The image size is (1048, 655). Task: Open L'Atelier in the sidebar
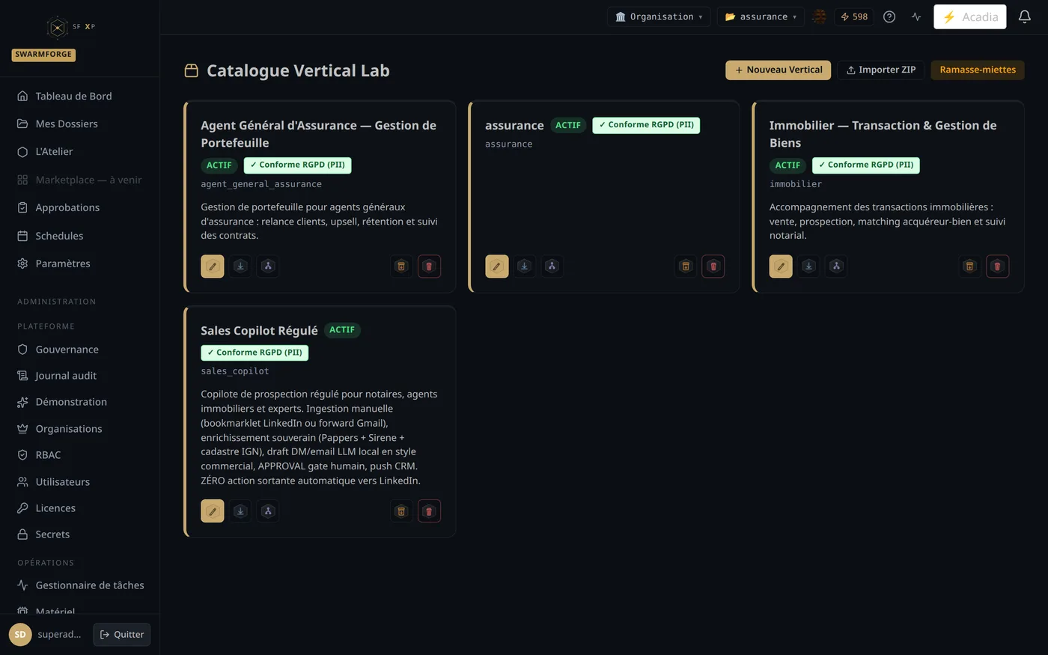79,151
